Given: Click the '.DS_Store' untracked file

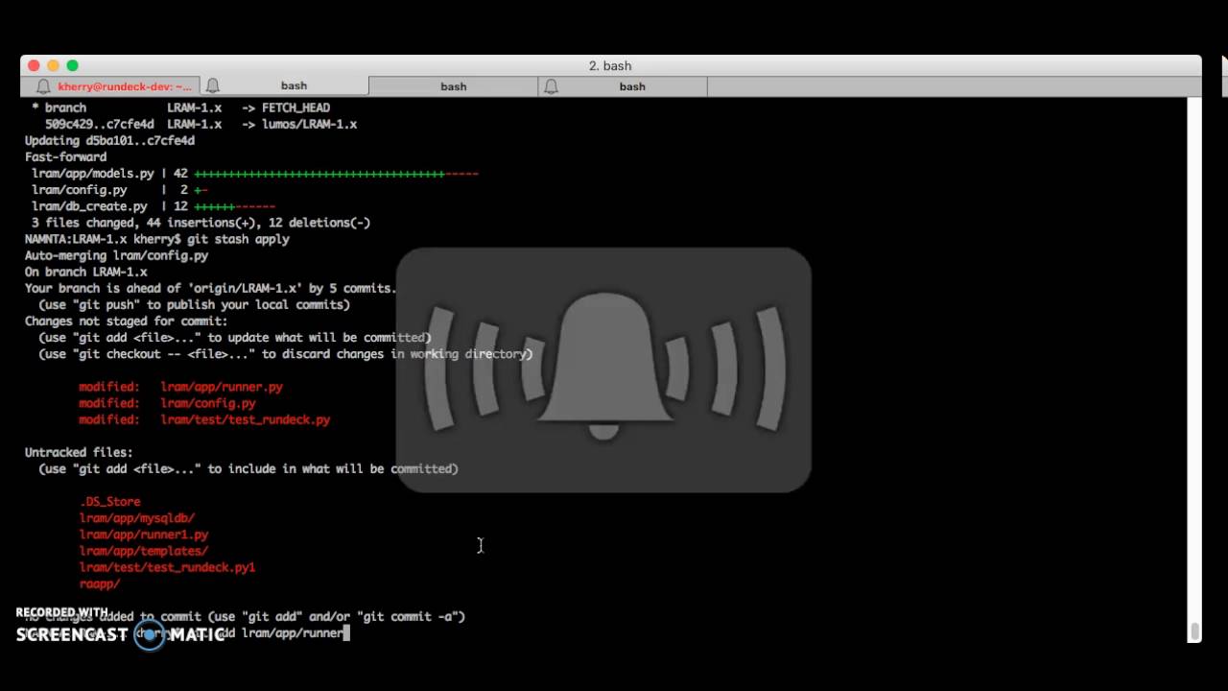Looking at the screenshot, I should (109, 501).
